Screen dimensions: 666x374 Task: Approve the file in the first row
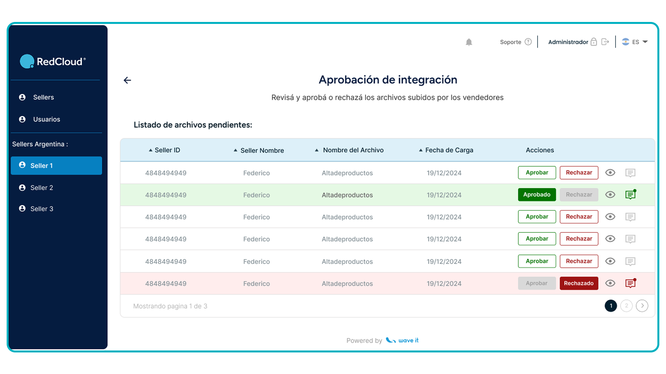click(x=537, y=172)
